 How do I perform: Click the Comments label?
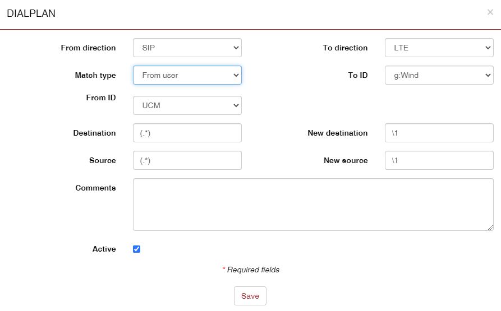[95, 188]
